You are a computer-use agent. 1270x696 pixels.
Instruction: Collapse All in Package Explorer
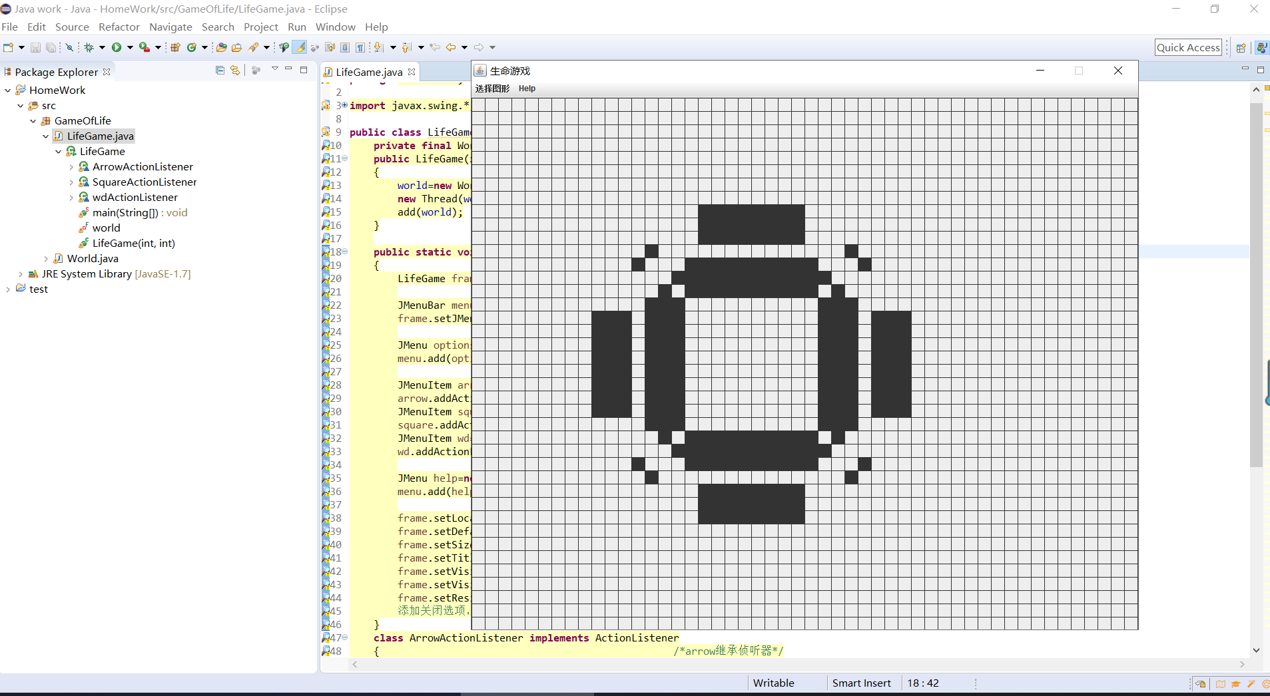[x=220, y=70]
